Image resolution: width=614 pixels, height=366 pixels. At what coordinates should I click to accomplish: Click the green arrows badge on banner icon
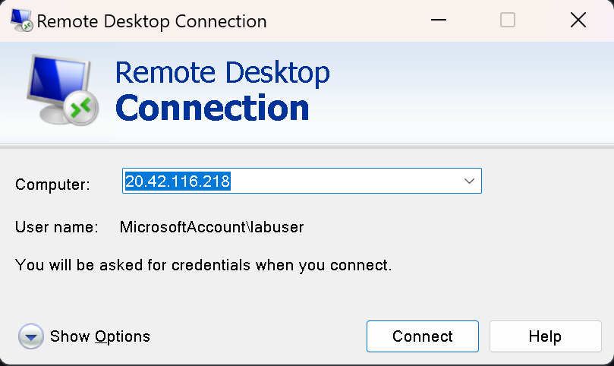(x=81, y=109)
